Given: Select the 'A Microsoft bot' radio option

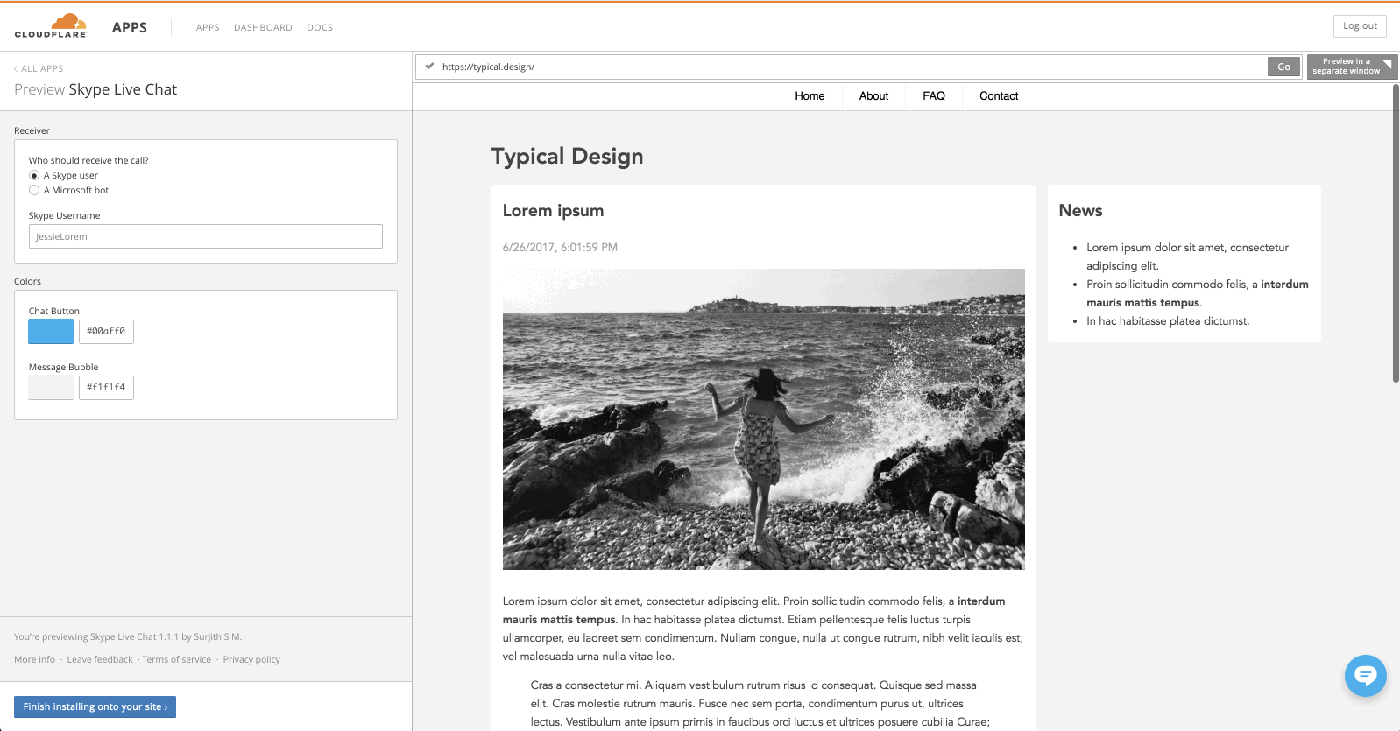Looking at the screenshot, I should (x=34, y=190).
